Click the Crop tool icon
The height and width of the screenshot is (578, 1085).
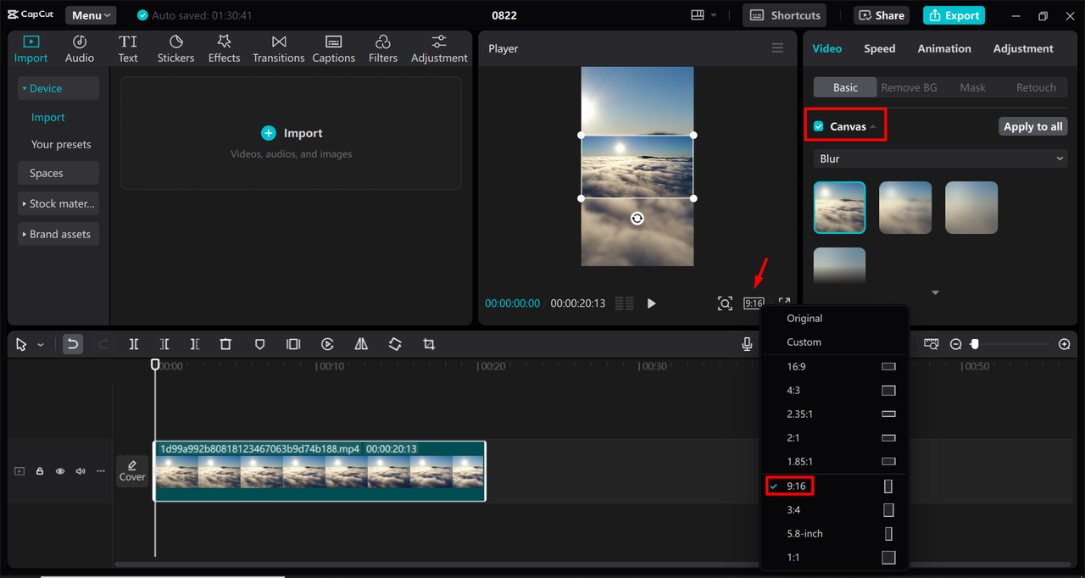point(429,344)
